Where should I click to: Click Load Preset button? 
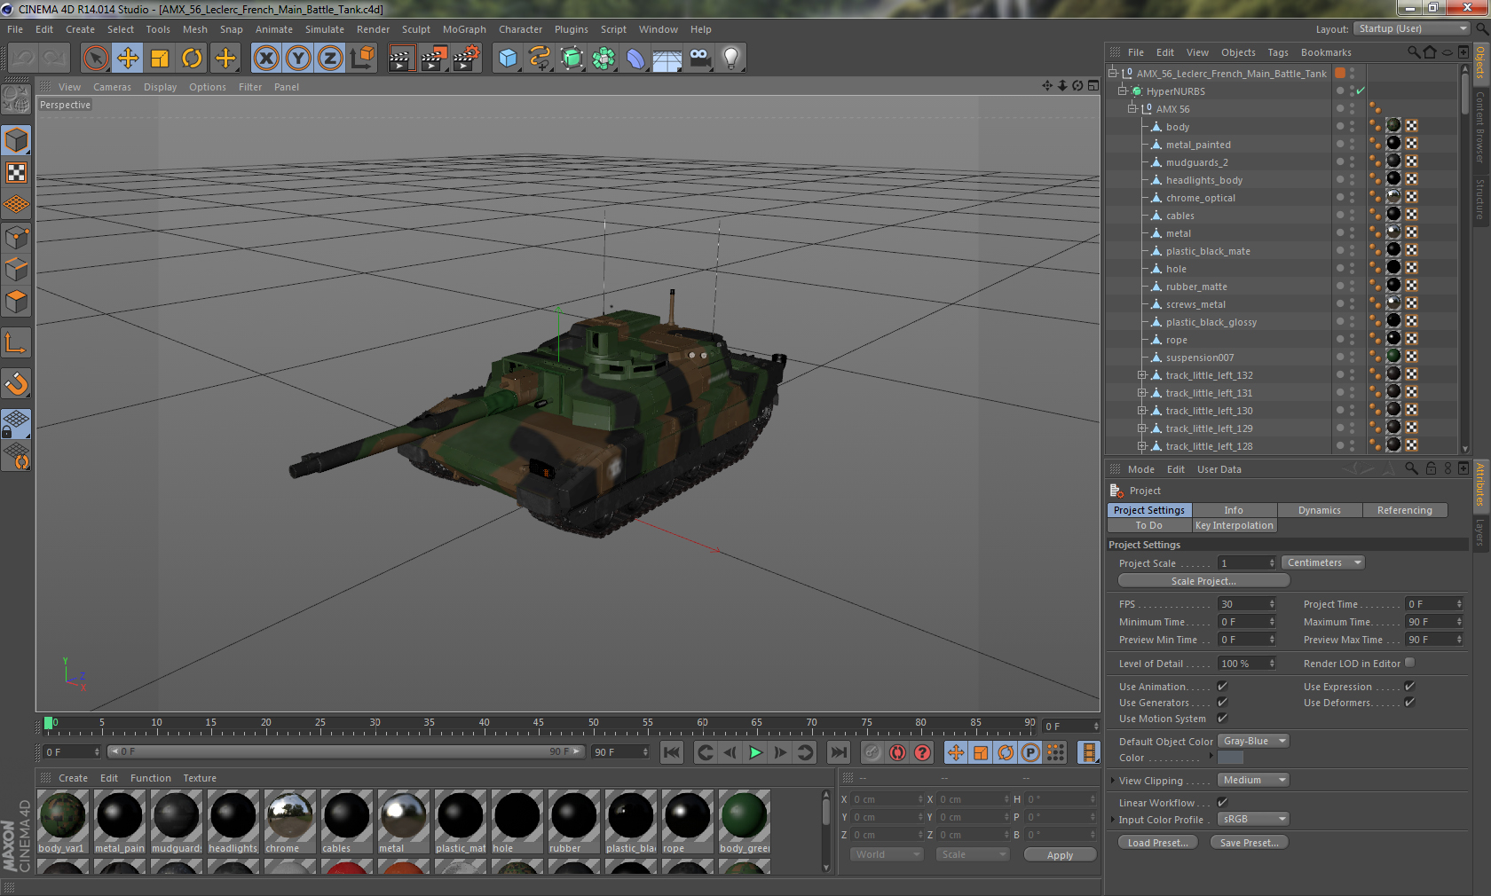[x=1157, y=843]
